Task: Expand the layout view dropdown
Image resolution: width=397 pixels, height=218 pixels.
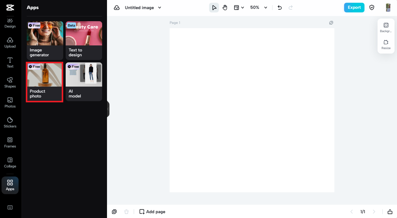Action: 239,7
